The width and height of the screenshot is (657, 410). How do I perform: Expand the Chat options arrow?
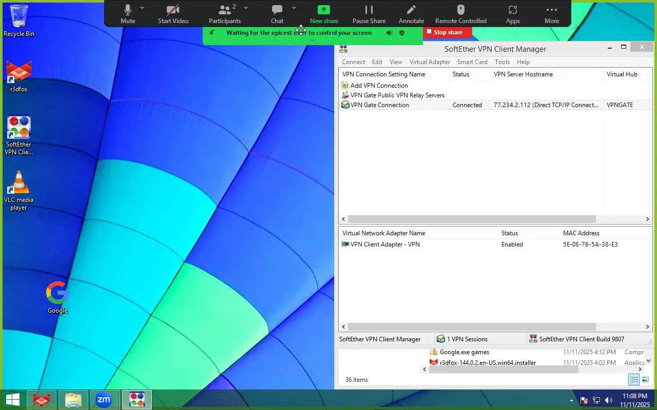point(294,8)
